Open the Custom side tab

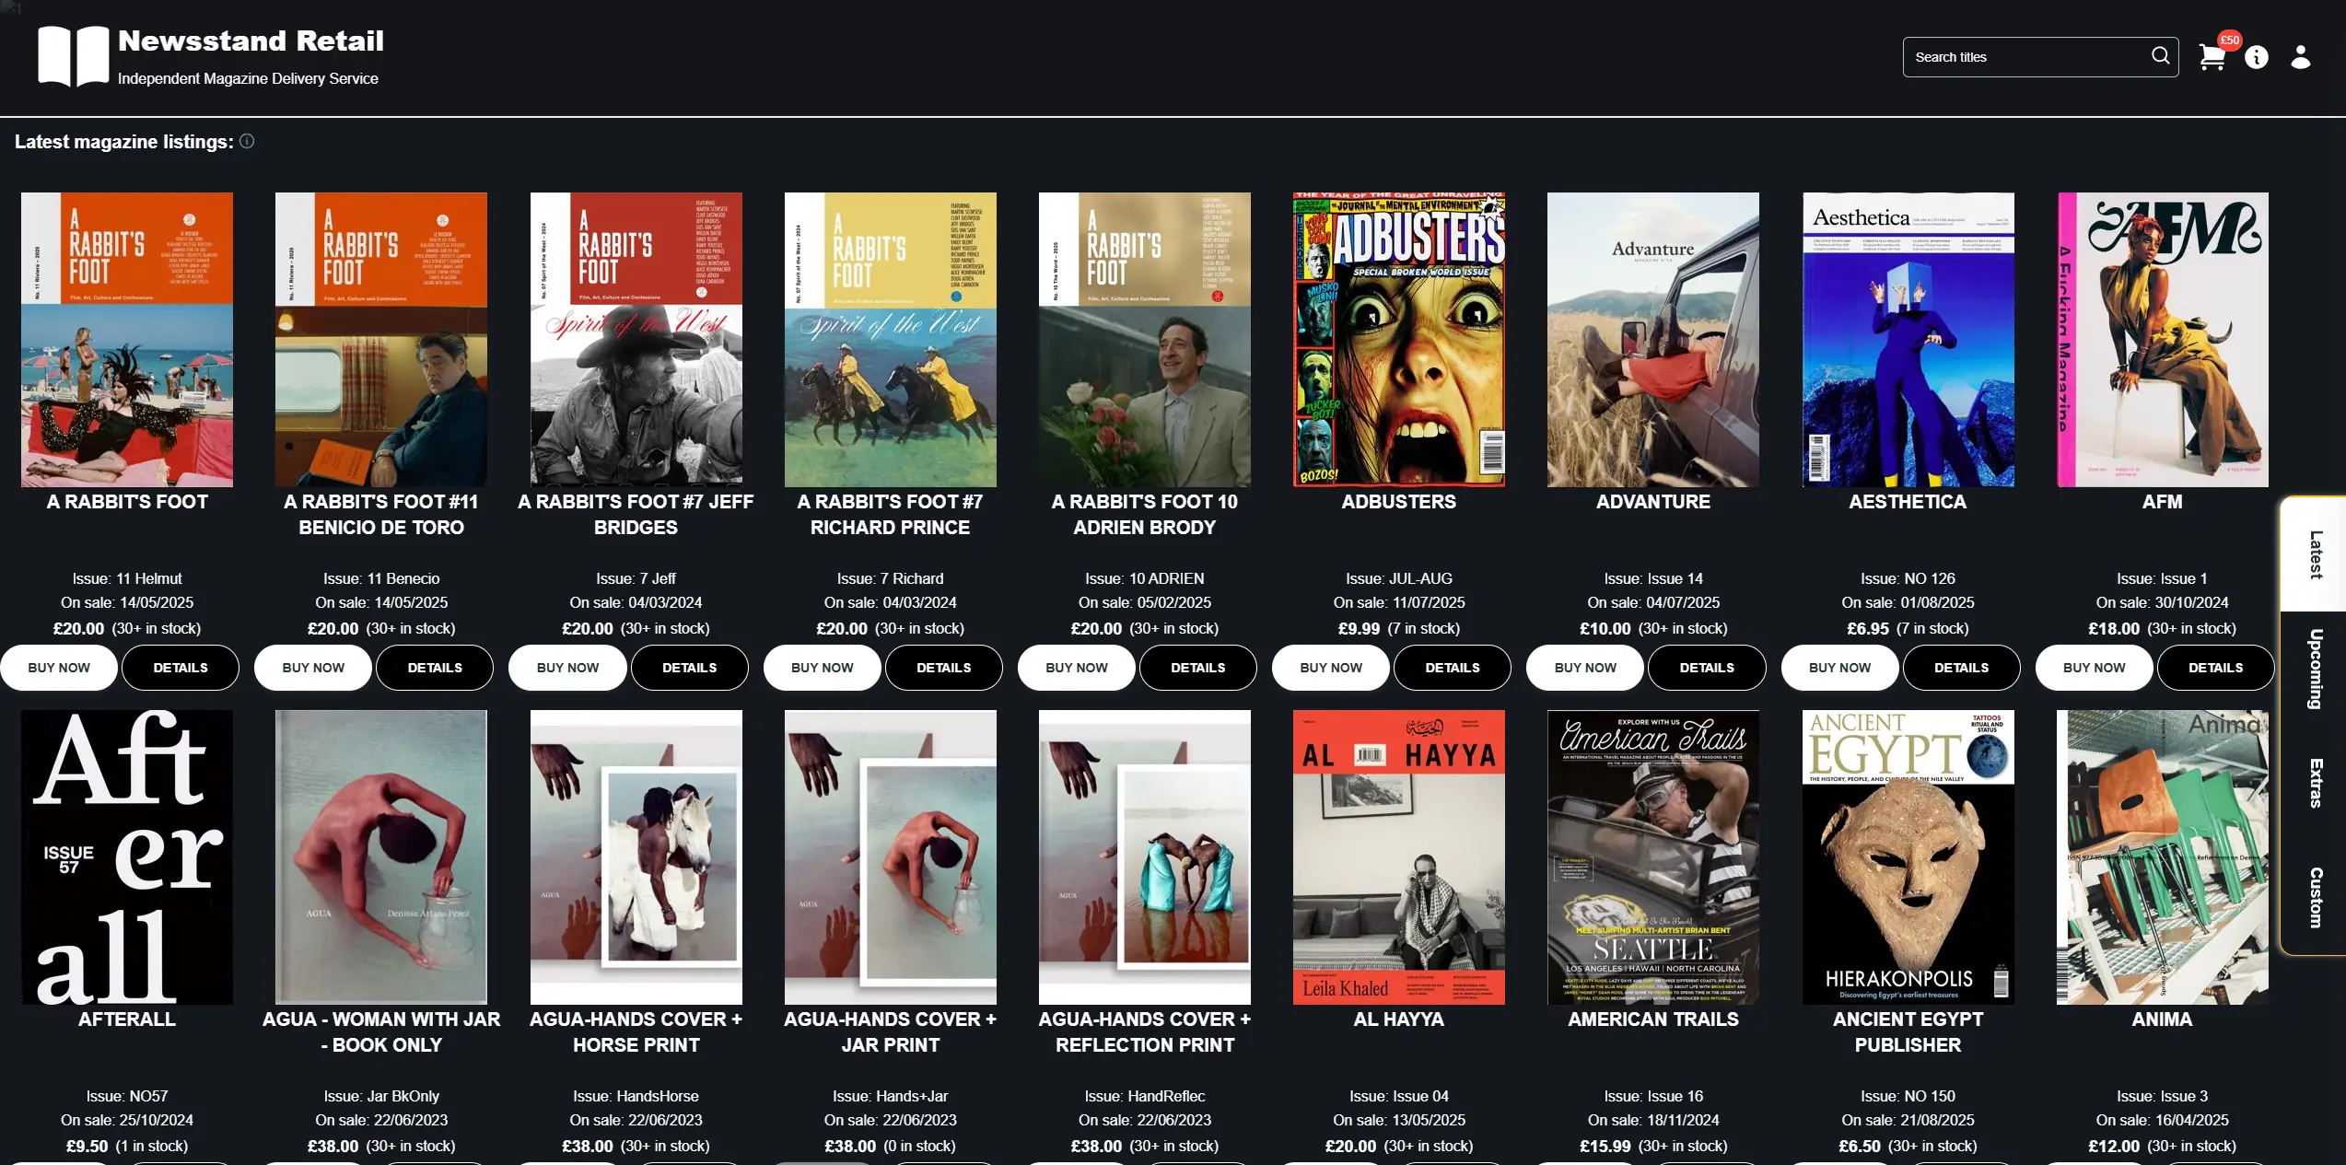[x=2315, y=896]
